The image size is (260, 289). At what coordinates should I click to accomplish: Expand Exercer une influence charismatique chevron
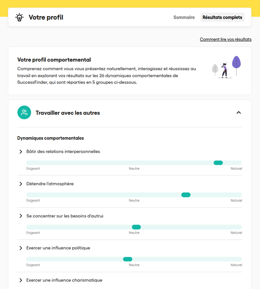[x=21, y=280]
